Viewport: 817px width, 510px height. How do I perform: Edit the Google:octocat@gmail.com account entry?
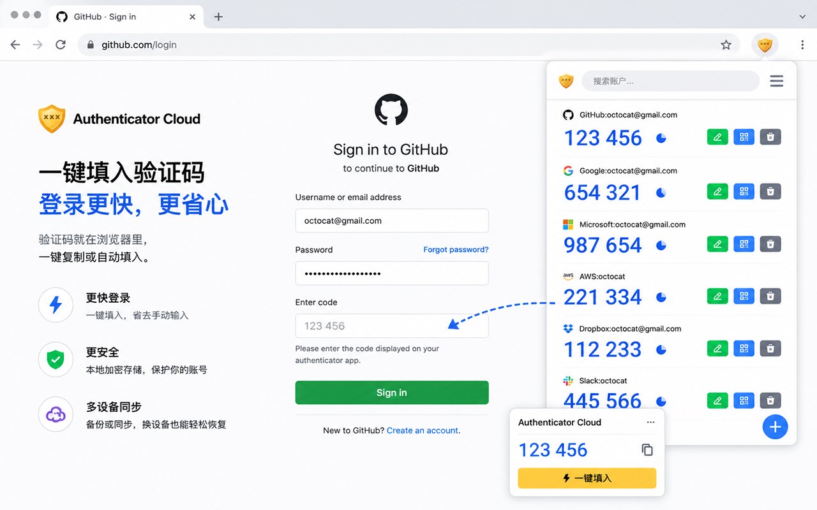717,191
